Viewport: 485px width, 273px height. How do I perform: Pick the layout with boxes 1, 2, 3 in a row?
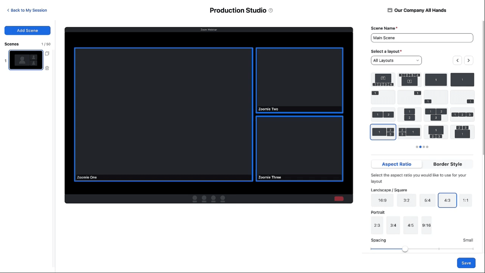coord(462,114)
